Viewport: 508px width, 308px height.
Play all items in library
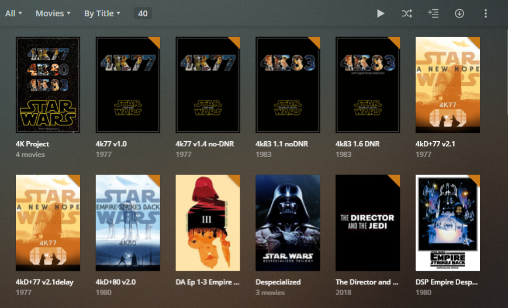(x=381, y=13)
